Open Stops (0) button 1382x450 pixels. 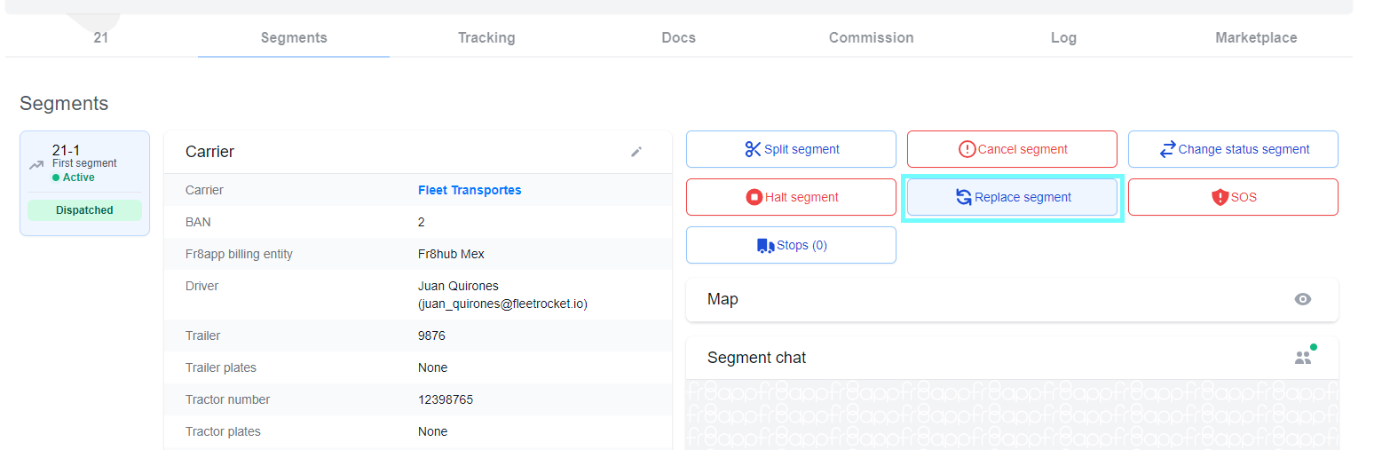click(791, 245)
